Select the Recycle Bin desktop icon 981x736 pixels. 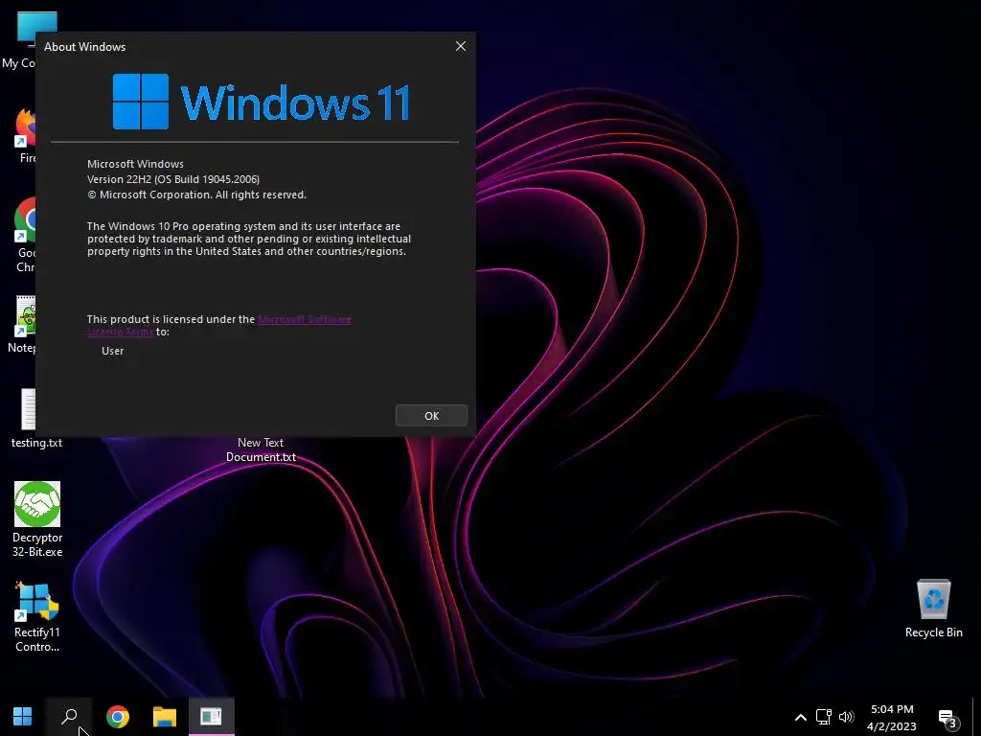(933, 609)
